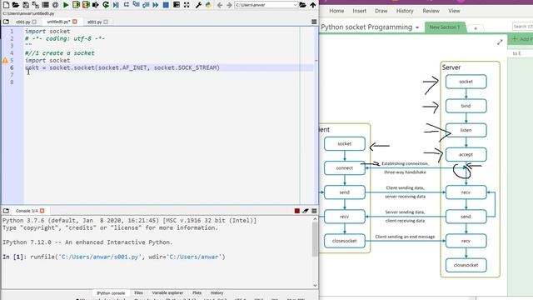The width and height of the screenshot is (533, 300).
Task: Open the Insert tab in OneNote
Action: [x=359, y=11]
